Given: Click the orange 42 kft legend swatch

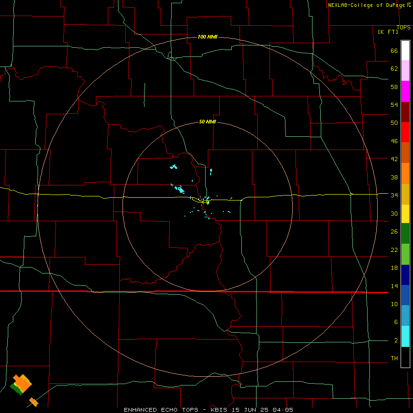Looking at the screenshot, I should pos(405,173).
